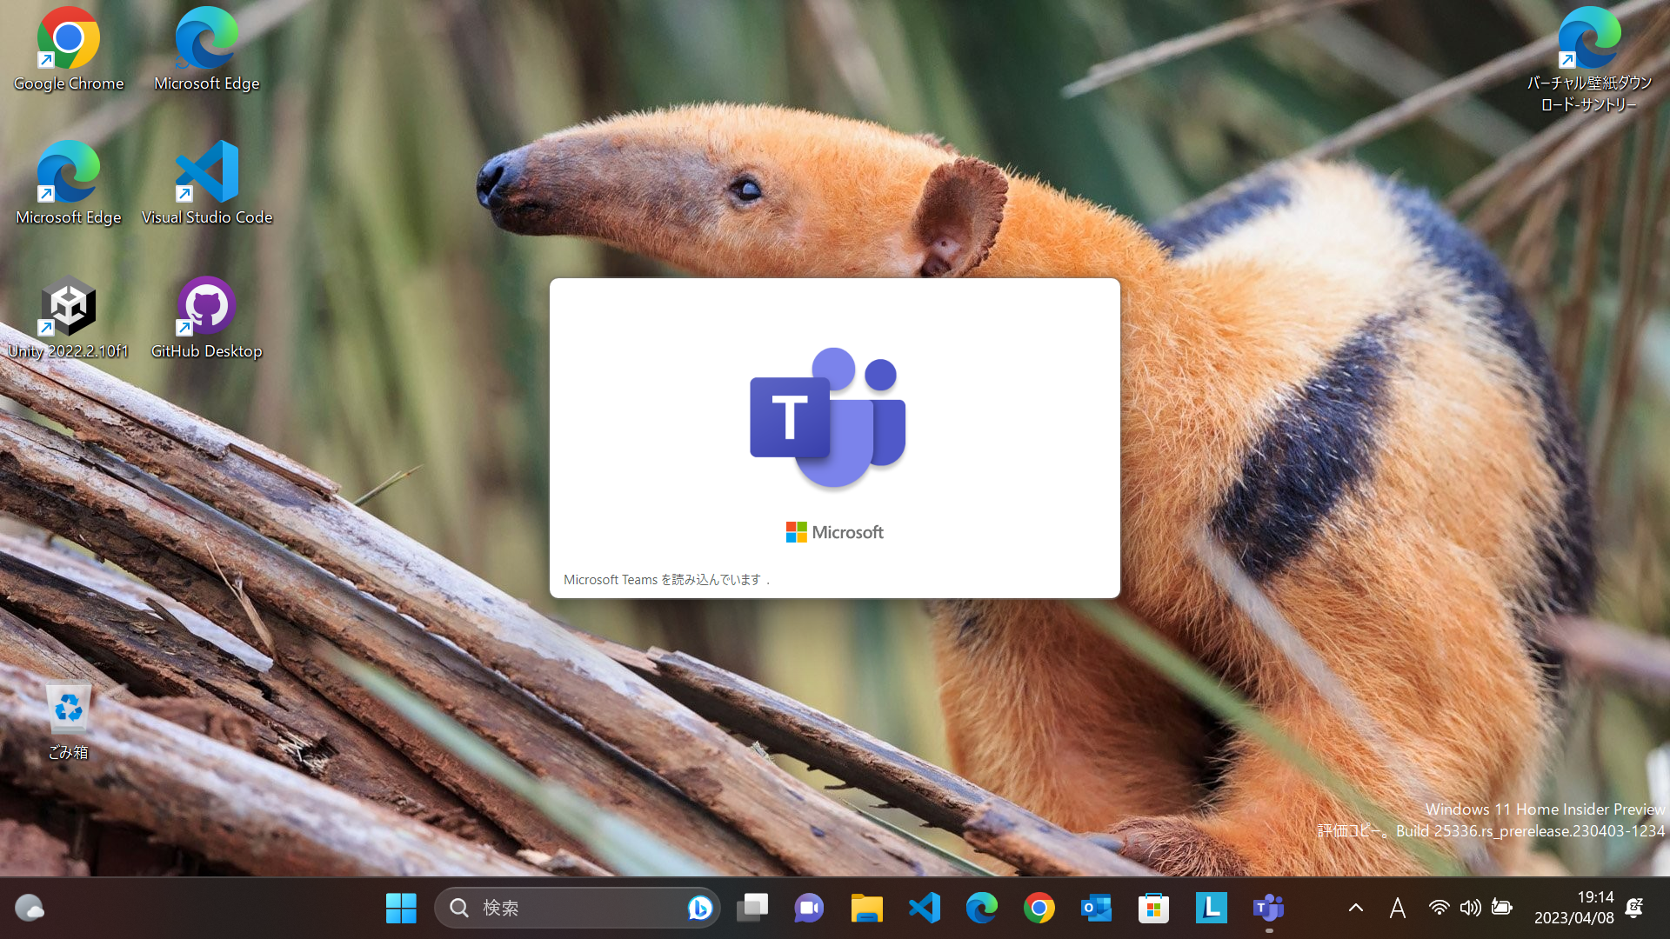Open Microsoft Store from the taskbar

tap(1153, 909)
